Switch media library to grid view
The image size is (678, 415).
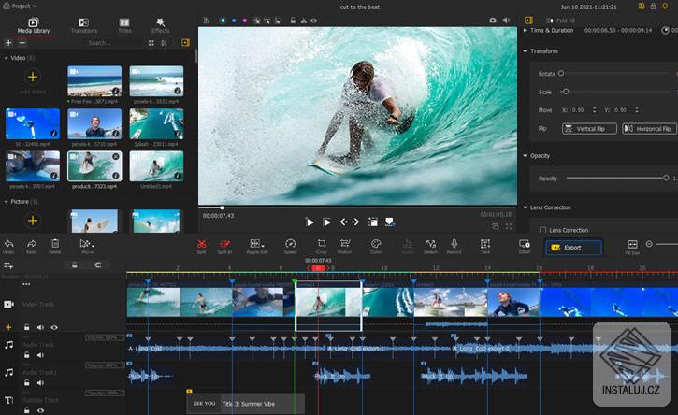151,43
